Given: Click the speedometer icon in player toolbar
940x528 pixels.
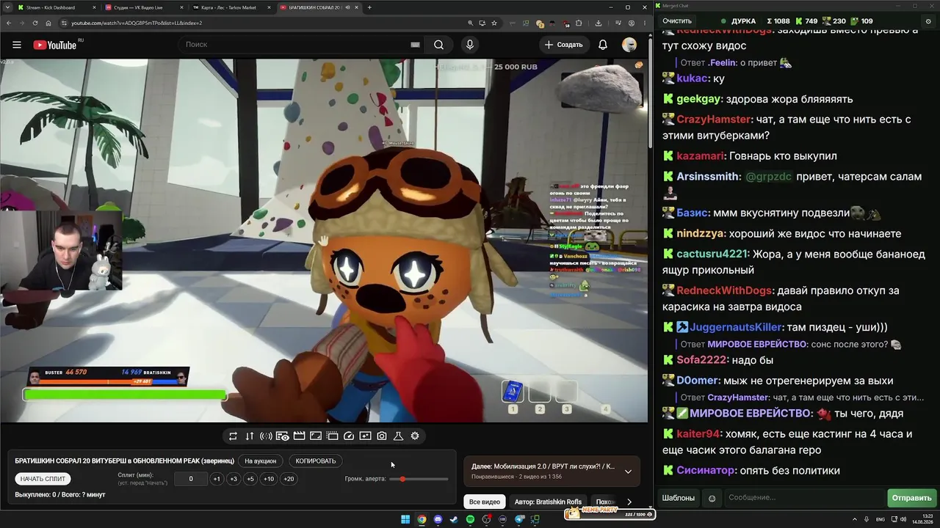Looking at the screenshot, I should pyautogui.click(x=349, y=436).
